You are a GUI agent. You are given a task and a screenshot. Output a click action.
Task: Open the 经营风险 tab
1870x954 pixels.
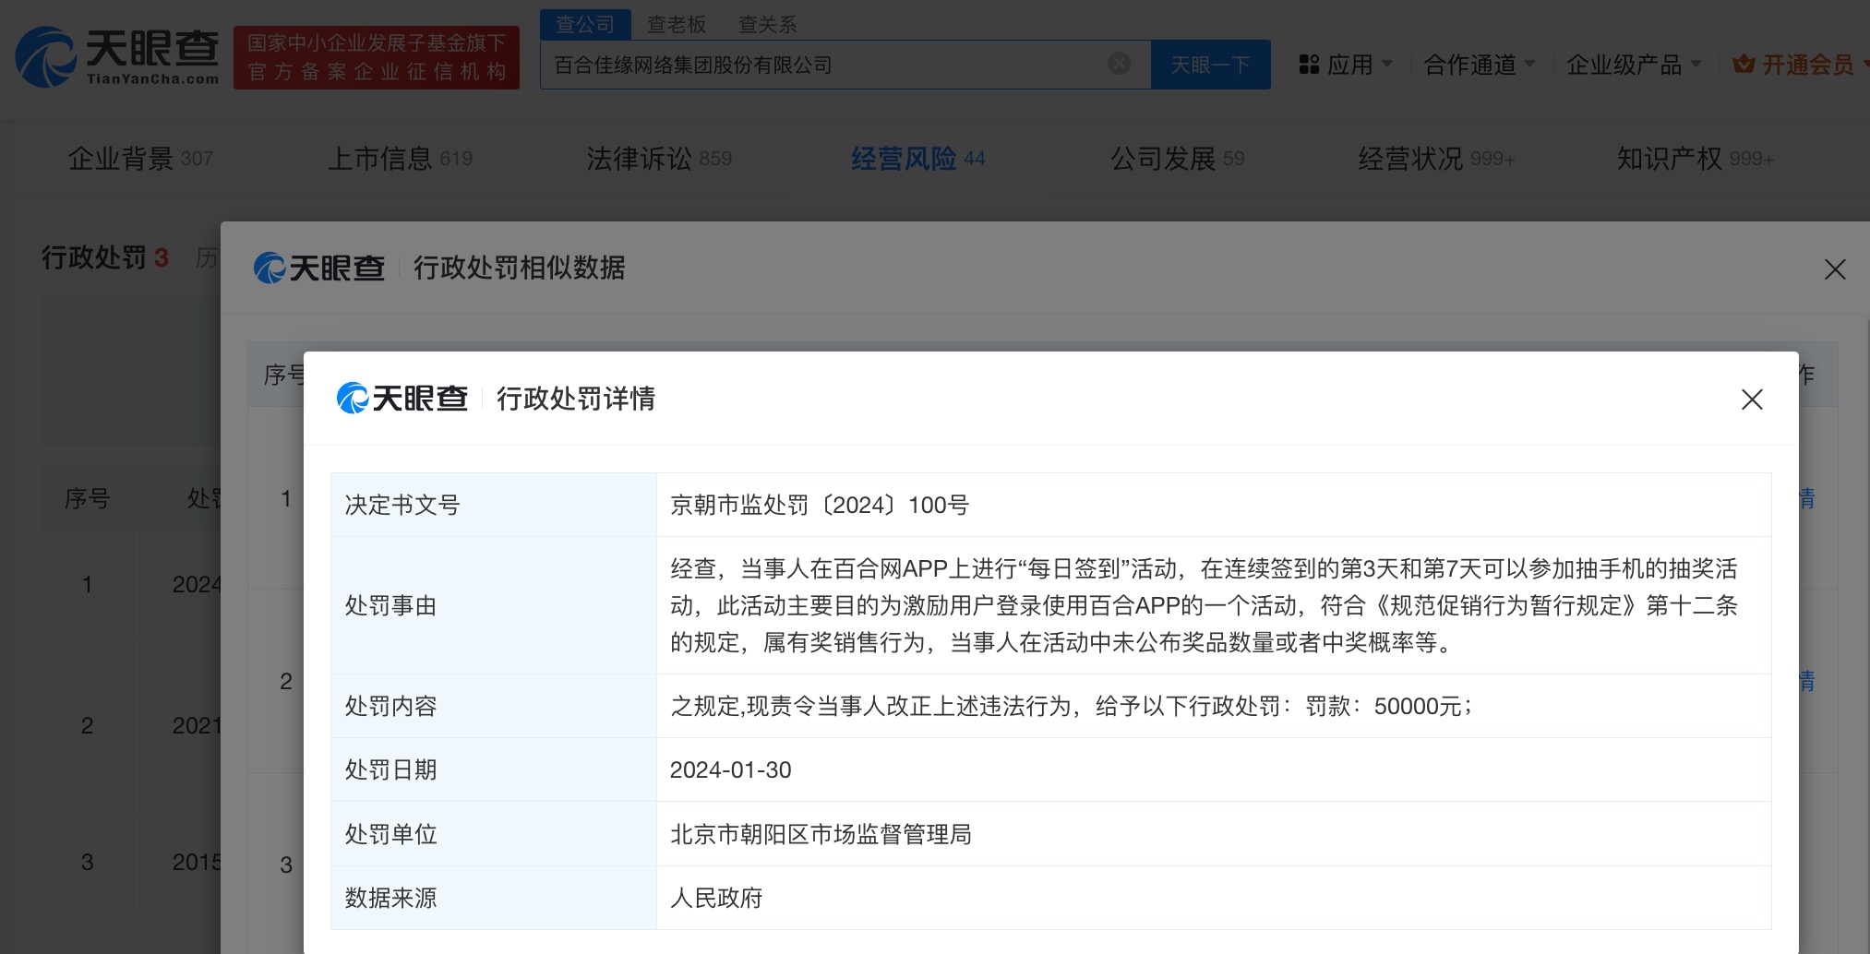point(918,159)
